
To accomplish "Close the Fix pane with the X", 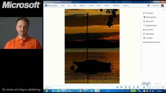I will (x=164, y=10).
